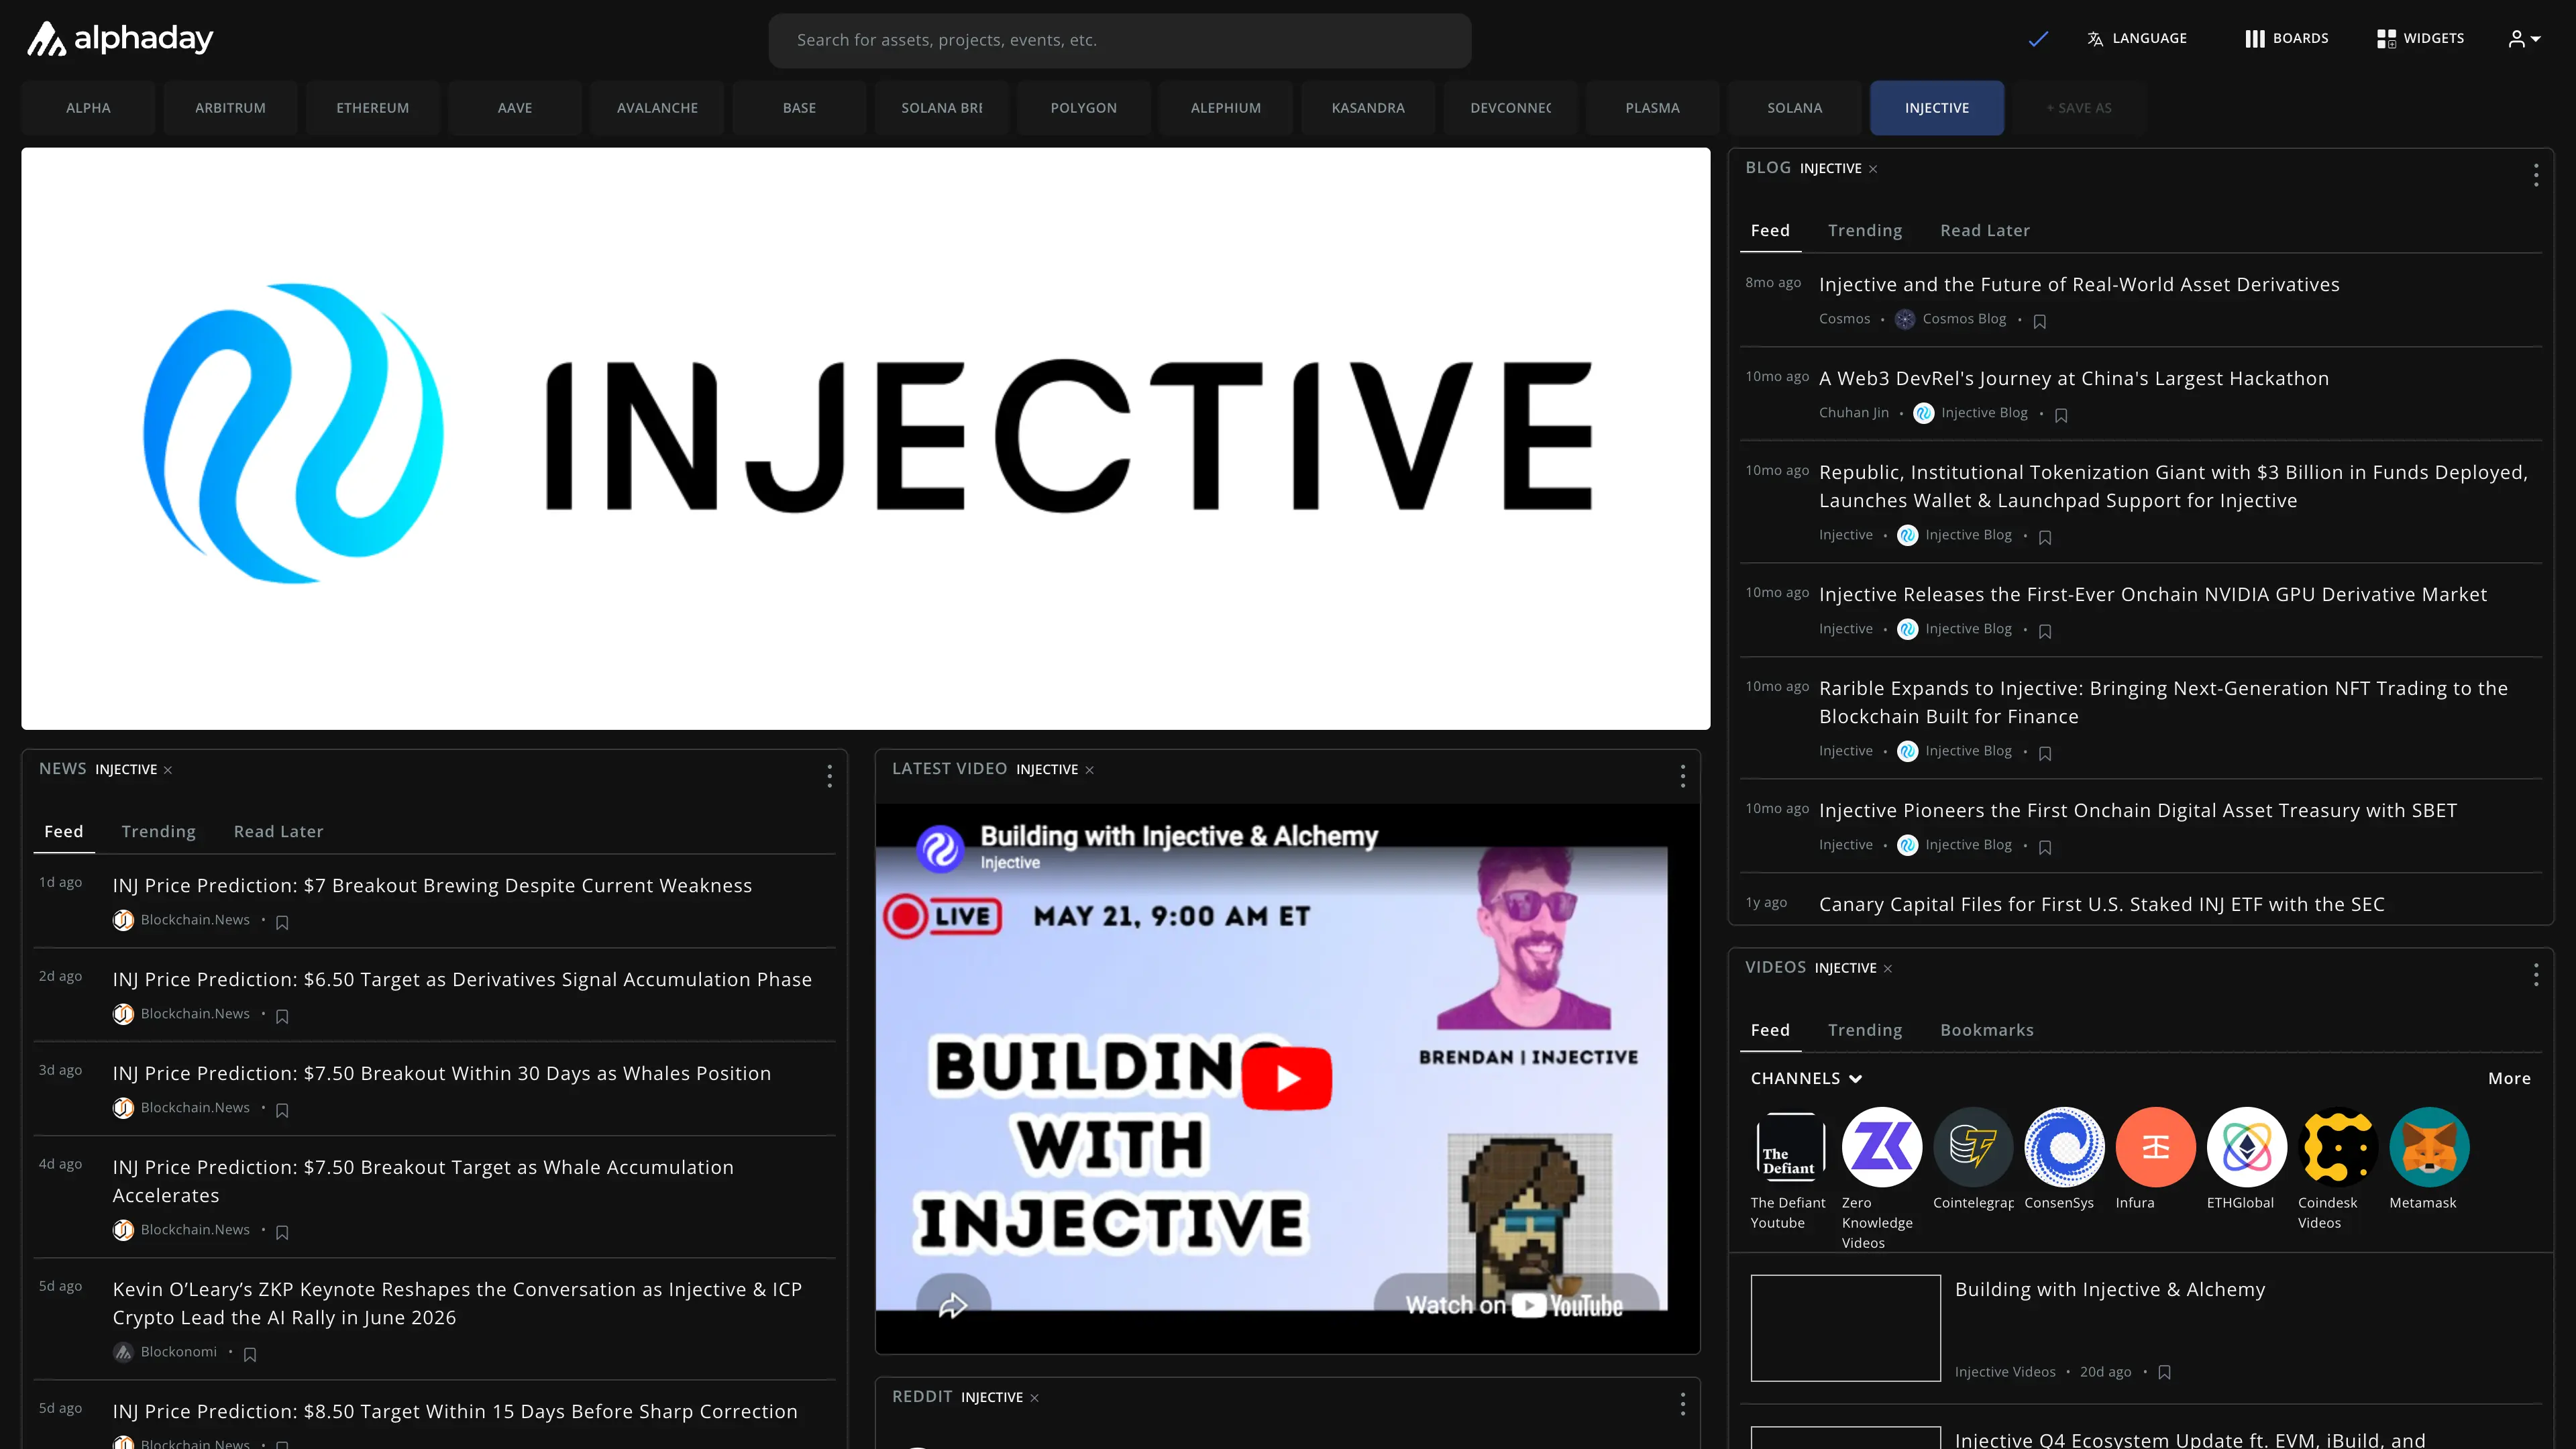Click the video share arrow icon
The width and height of the screenshot is (2576, 1449).
[953, 1304]
